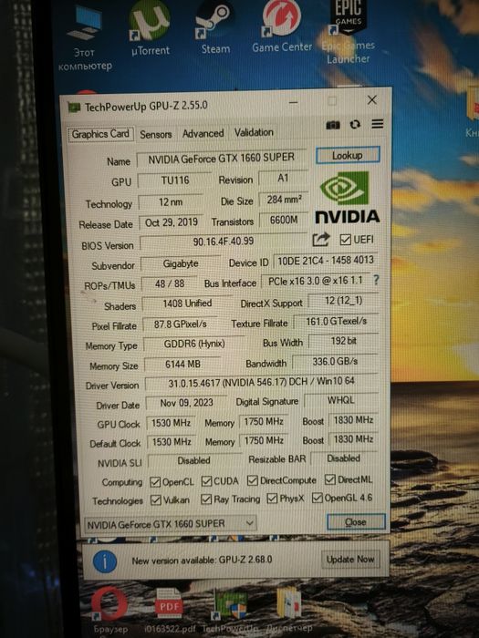479x638 pixels.
Task: Click the Transistors value 6600M
Action: [x=284, y=221]
